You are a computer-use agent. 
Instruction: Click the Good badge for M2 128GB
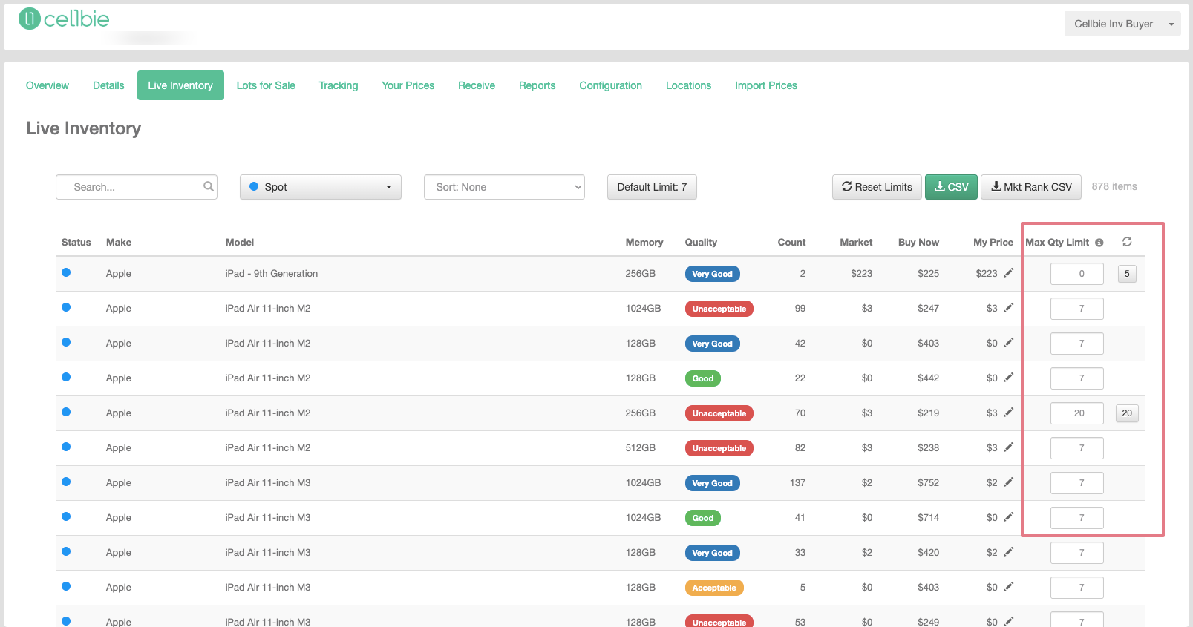pyautogui.click(x=703, y=378)
